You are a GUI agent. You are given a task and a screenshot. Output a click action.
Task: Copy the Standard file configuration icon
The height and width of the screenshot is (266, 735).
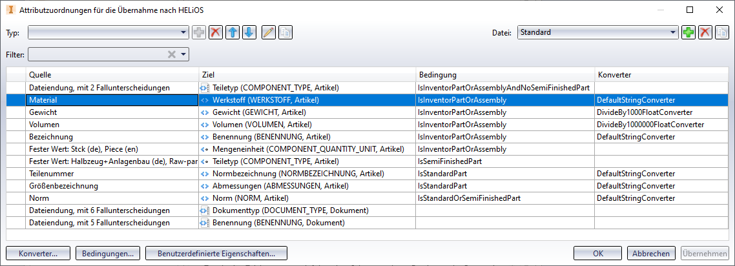click(x=721, y=32)
